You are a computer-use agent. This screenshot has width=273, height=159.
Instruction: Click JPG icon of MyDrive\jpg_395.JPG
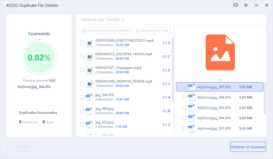point(192,108)
